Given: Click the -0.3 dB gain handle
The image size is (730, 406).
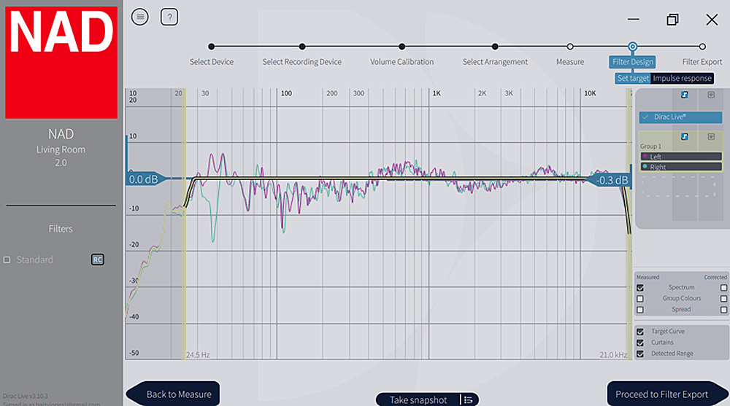Looking at the screenshot, I should (611, 180).
